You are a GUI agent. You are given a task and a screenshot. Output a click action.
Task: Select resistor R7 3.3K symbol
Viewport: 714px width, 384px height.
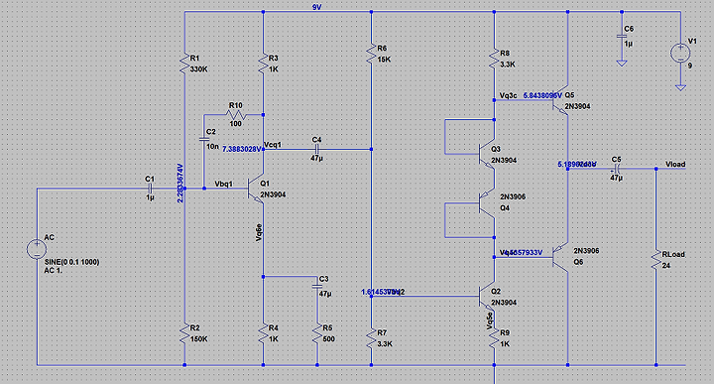pyautogui.click(x=372, y=338)
